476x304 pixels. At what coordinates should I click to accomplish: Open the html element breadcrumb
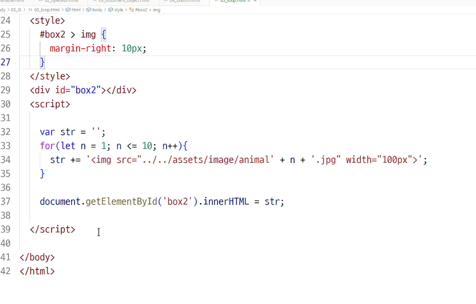coord(73,10)
